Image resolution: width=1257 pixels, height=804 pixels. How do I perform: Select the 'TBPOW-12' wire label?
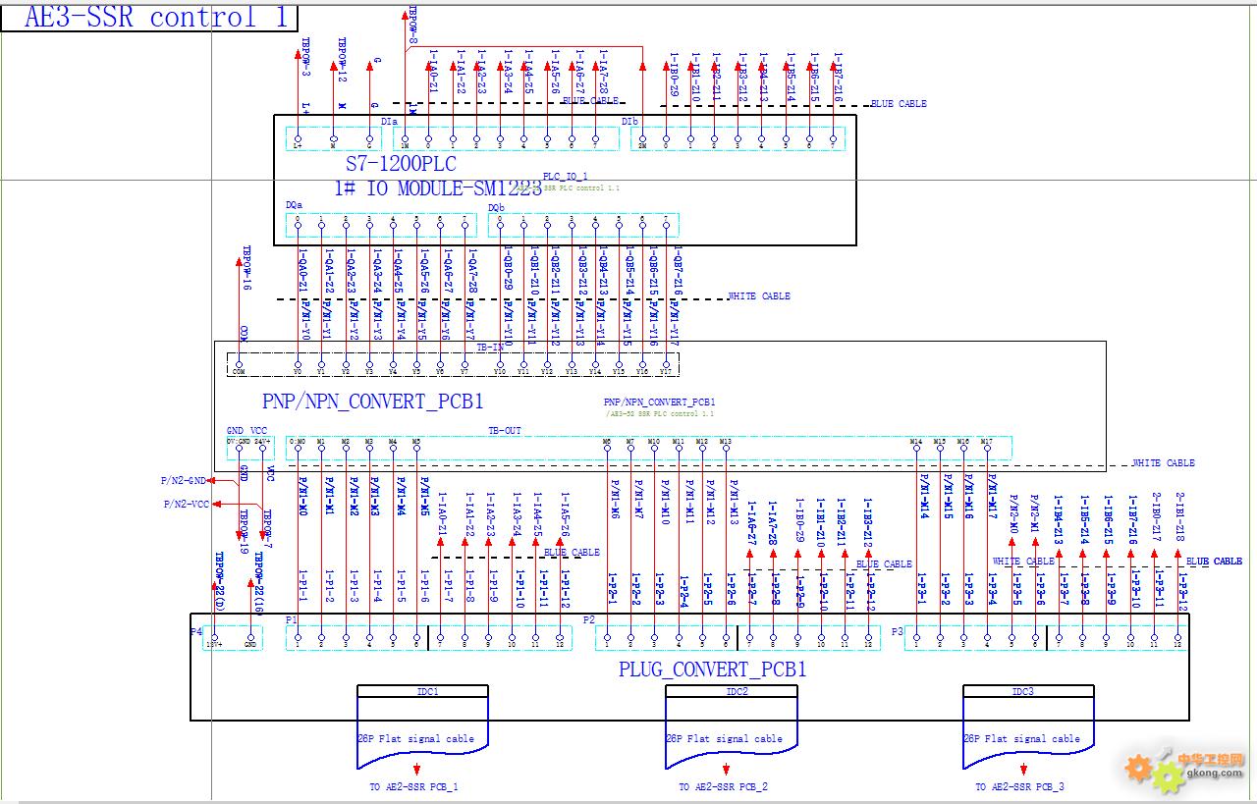[x=342, y=59]
